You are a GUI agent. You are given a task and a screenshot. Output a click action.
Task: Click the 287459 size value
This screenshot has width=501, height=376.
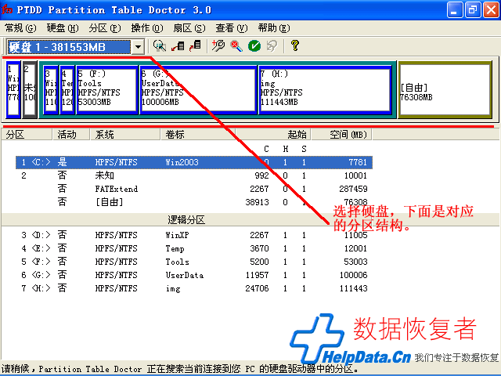[x=353, y=189]
